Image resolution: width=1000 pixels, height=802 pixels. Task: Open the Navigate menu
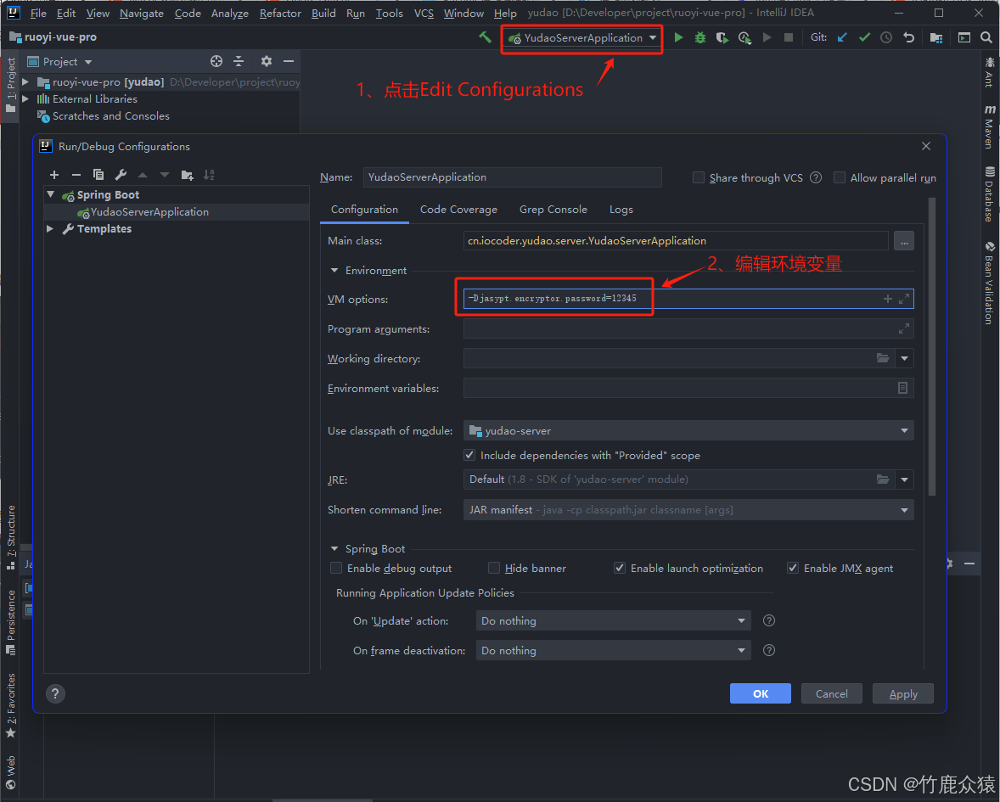point(142,13)
